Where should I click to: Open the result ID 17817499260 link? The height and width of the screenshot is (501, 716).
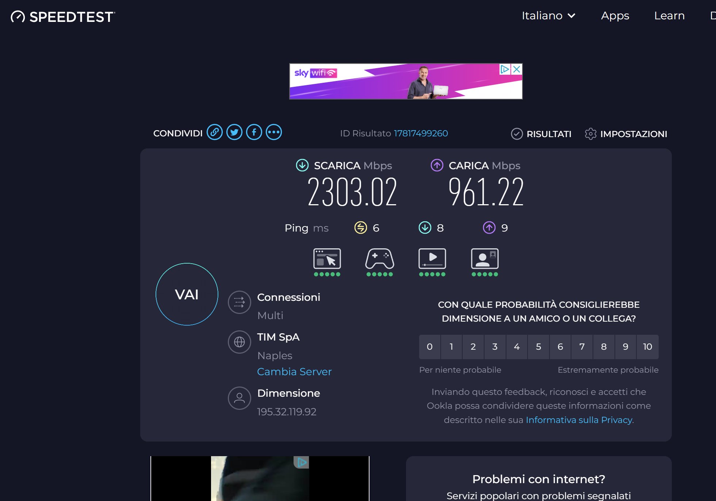tap(421, 133)
